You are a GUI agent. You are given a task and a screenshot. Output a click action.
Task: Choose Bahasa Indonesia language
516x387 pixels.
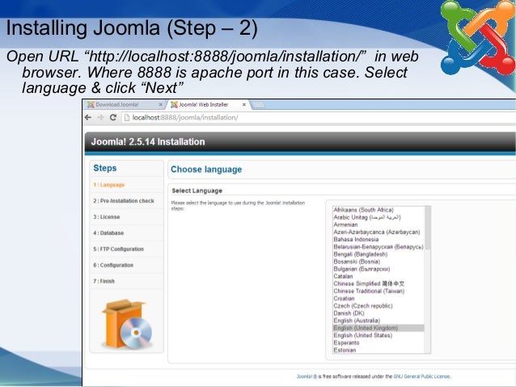coord(379,239)
